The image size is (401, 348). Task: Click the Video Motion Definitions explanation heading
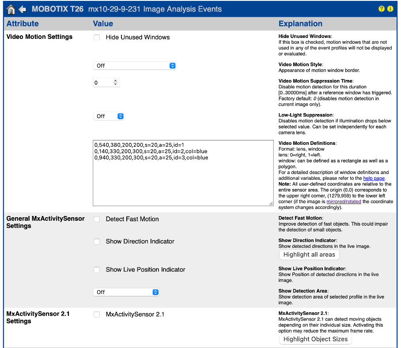[307, 143]
